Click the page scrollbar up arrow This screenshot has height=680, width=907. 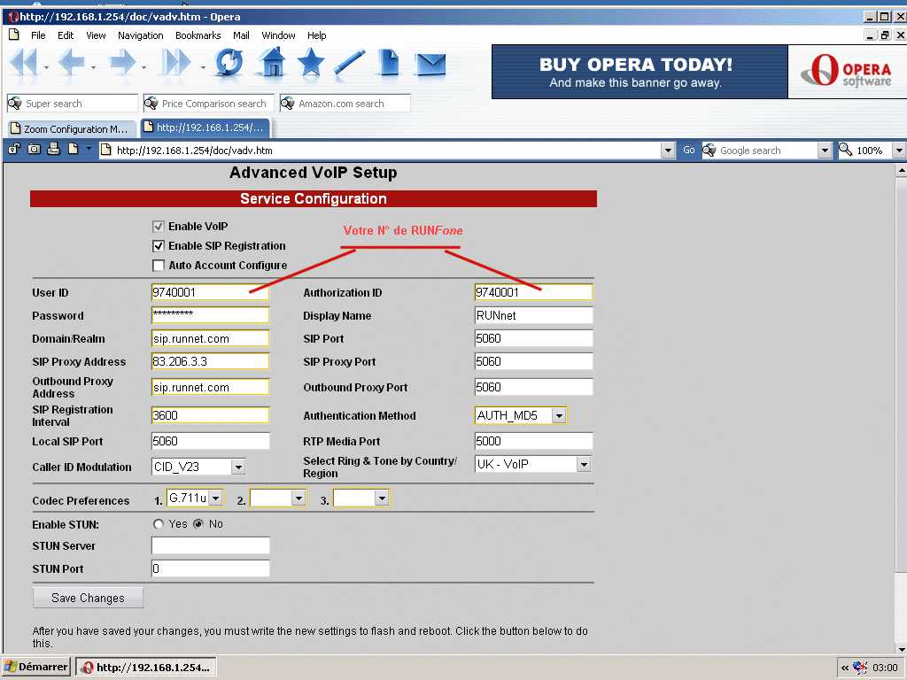[901, 171]
